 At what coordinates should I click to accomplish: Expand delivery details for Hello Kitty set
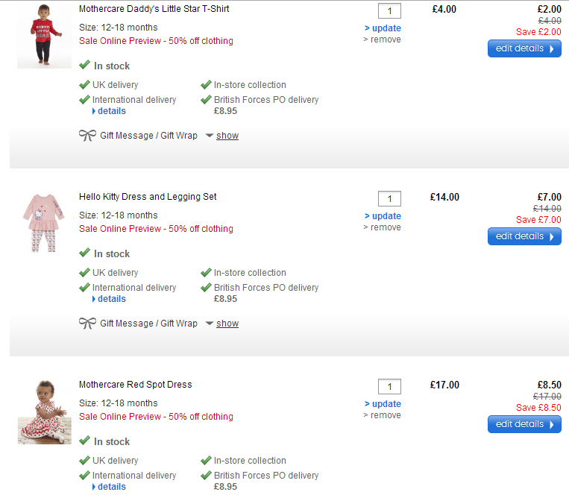point(111,299)
